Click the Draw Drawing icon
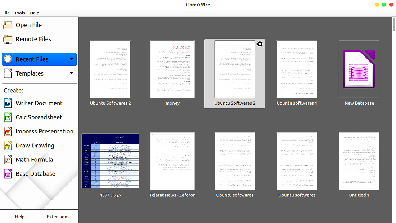Image resolution: width=396 pixels, height=223 pixels. pos(8,146)
